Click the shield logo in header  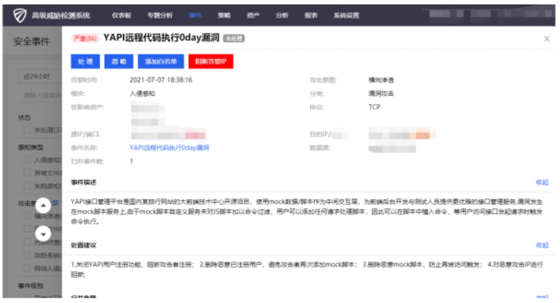[x=20, y=15]
